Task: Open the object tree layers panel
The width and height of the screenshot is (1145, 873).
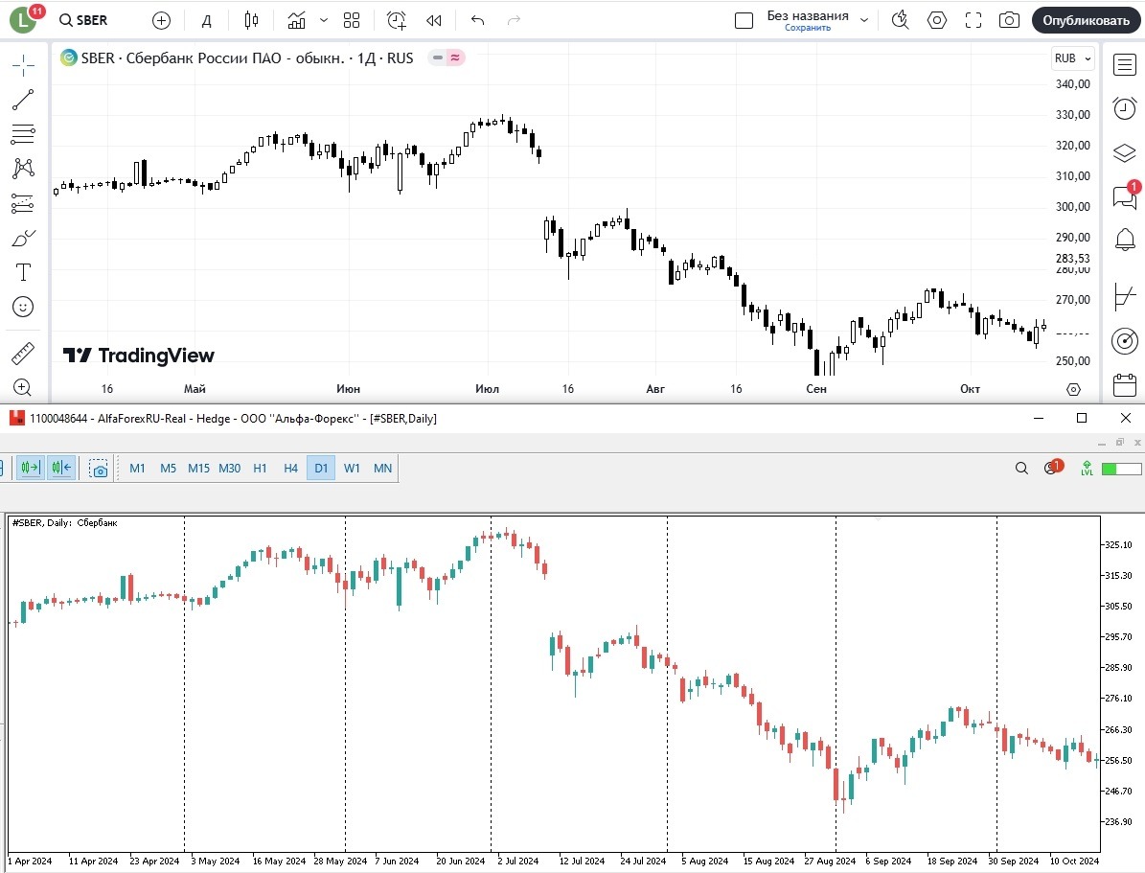Action: (1125, 152)
